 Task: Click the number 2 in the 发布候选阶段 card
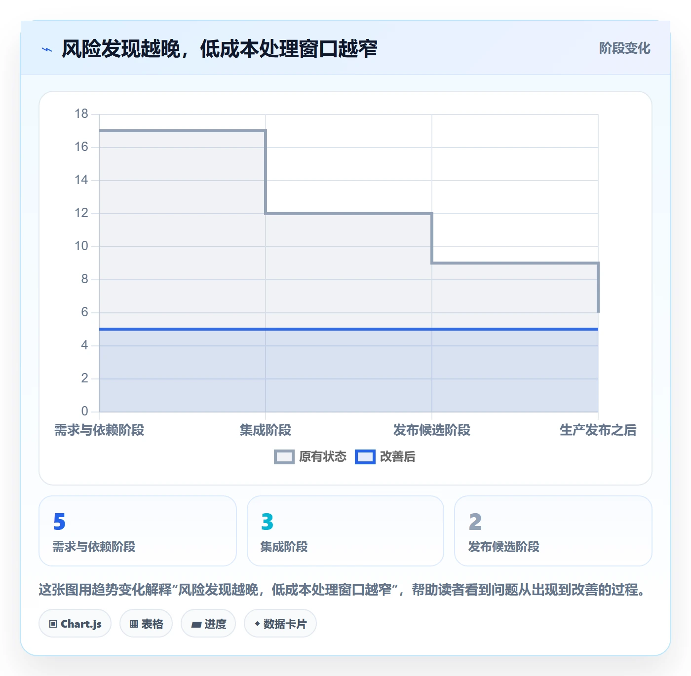[475, 522]
